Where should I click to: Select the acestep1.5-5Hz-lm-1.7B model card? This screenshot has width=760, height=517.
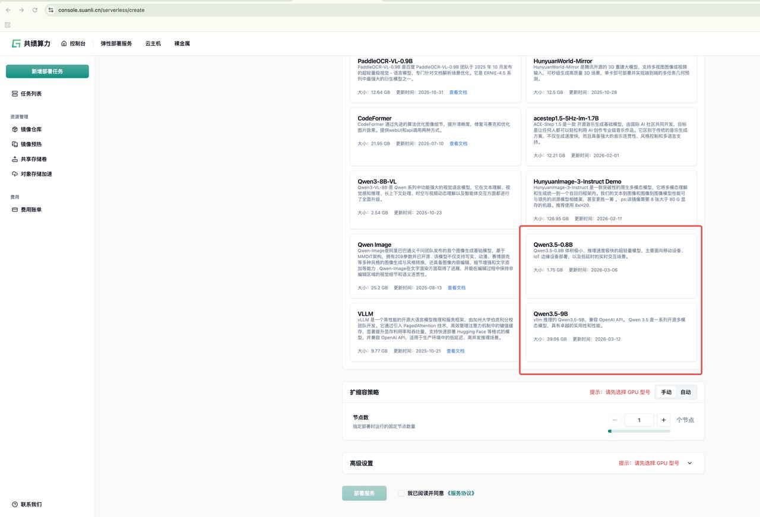click(x=612, y=137)
